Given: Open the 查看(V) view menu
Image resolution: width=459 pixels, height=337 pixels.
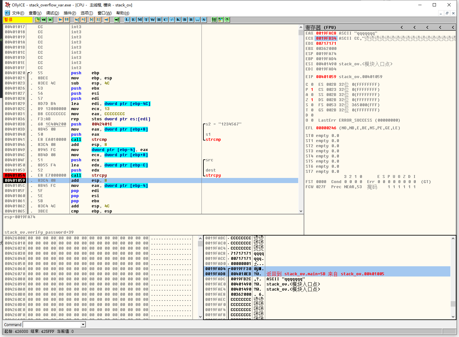Looking at the screenshot, I should coord(35,13).
